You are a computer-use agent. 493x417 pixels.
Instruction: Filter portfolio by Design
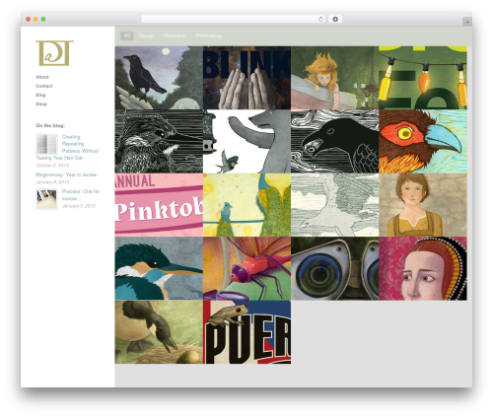point(147,35)
